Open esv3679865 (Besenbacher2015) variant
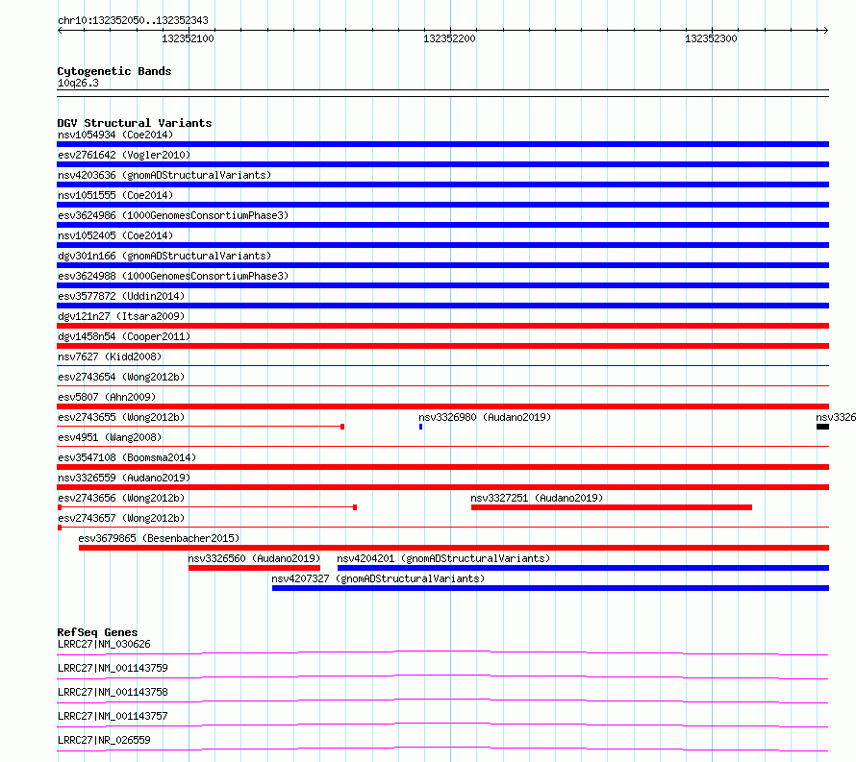The height and width of the screenshot is (762, 856). (x=159, y=538)
